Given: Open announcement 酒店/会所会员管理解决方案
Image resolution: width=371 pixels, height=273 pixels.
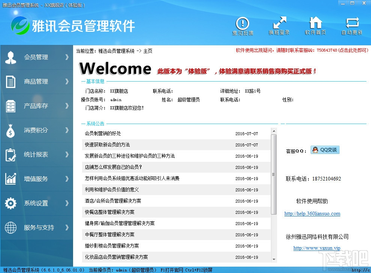Looking at the screenshot, I should click(x=113, y=201).
